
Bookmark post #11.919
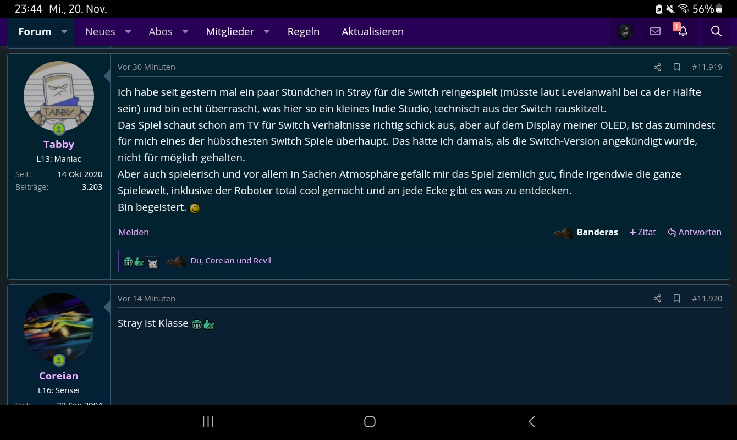coord(676,67)
